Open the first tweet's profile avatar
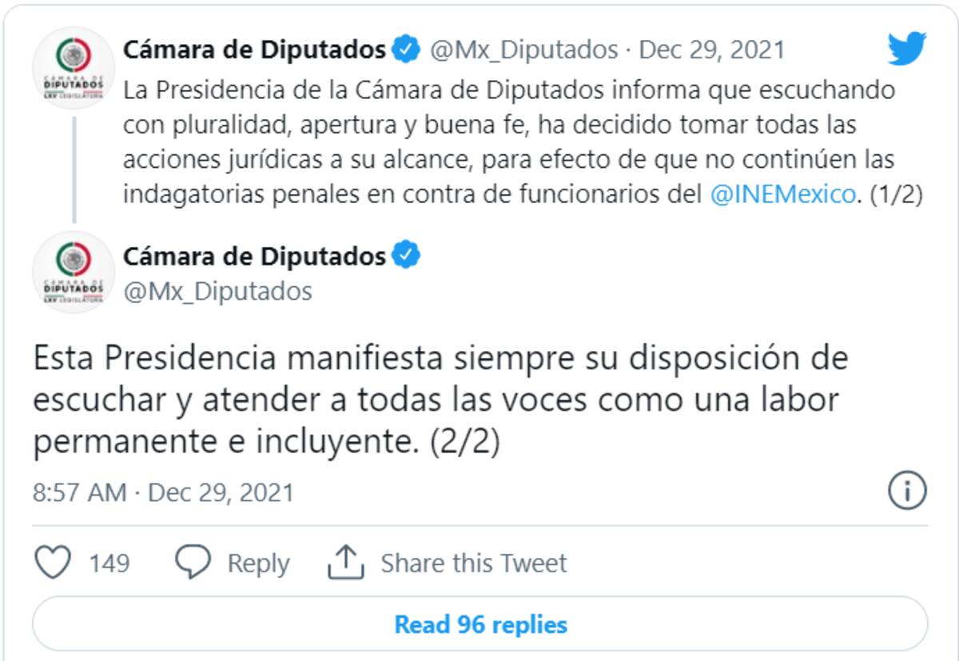 click(74, 68)
